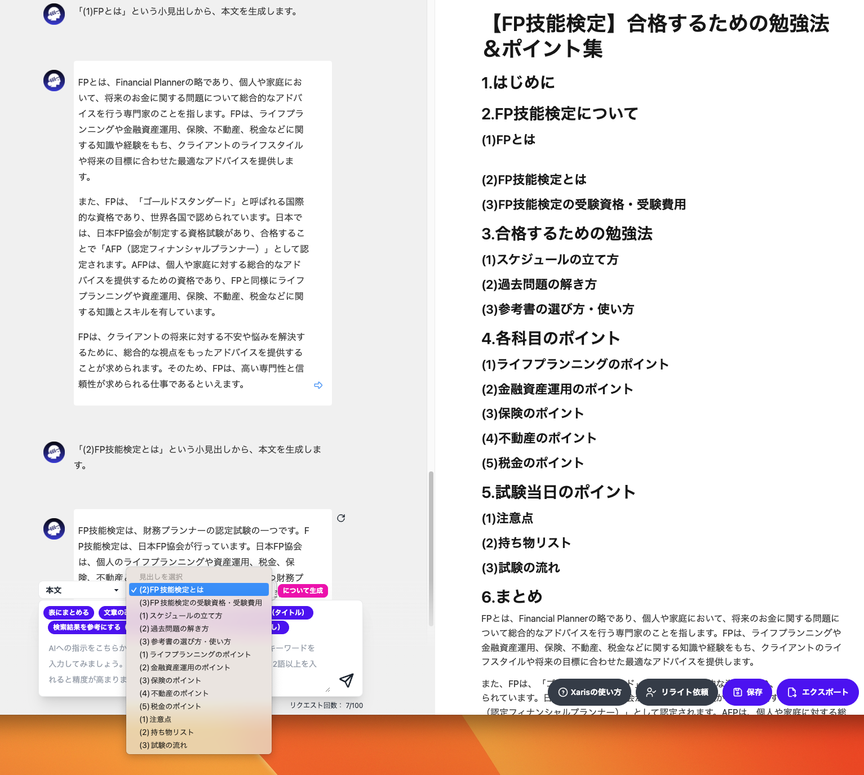Click the pink について生成 button
Screen dimensions: 864x775
click(303, 590)
